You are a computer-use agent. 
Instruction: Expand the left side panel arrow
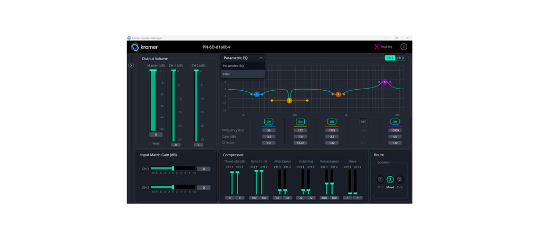(x=131, y=65)
